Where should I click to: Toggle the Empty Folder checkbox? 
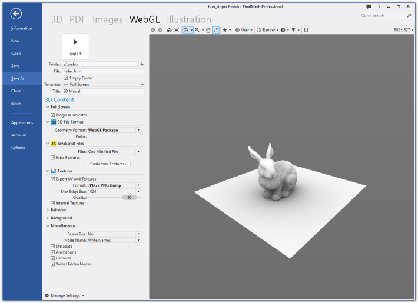[65, 78]
